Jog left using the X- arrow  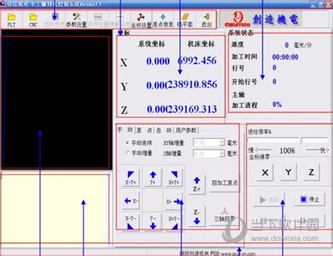(x=131, y=201)
